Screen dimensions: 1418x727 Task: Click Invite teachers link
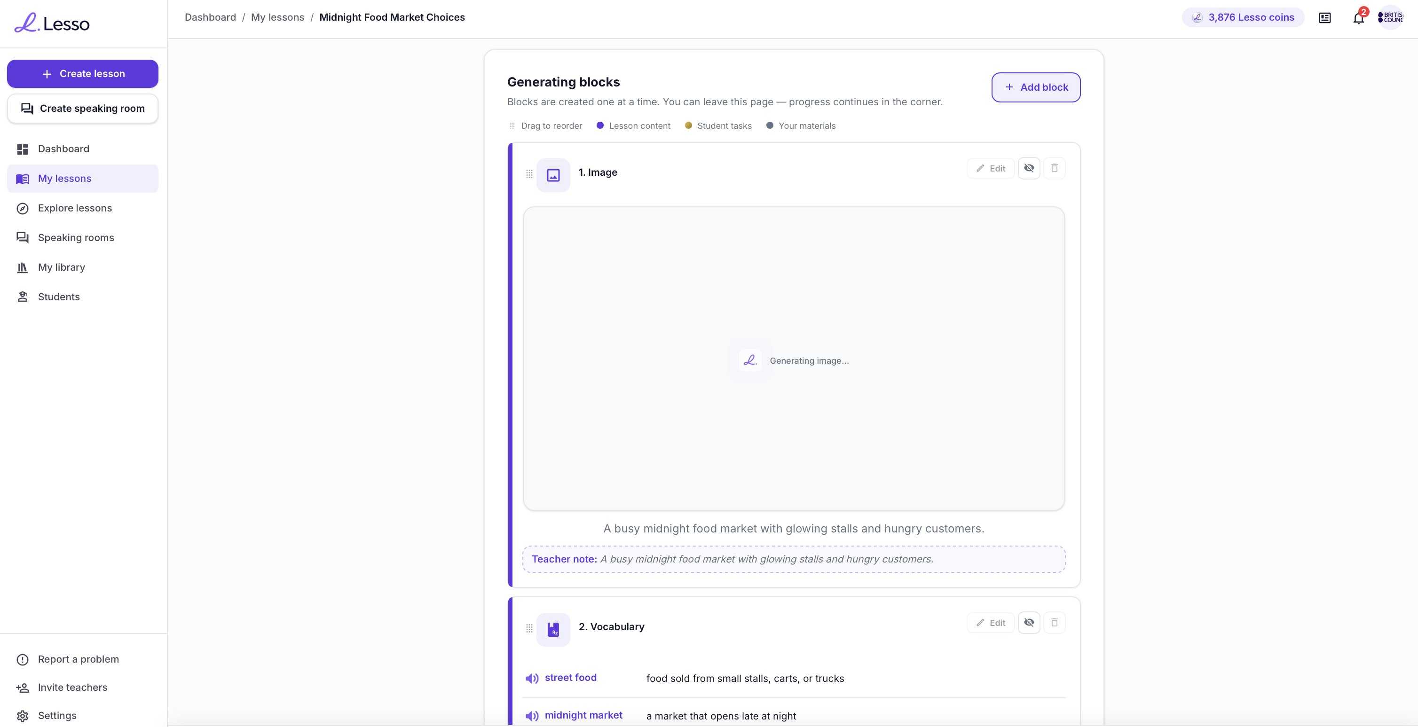[73, 688]
